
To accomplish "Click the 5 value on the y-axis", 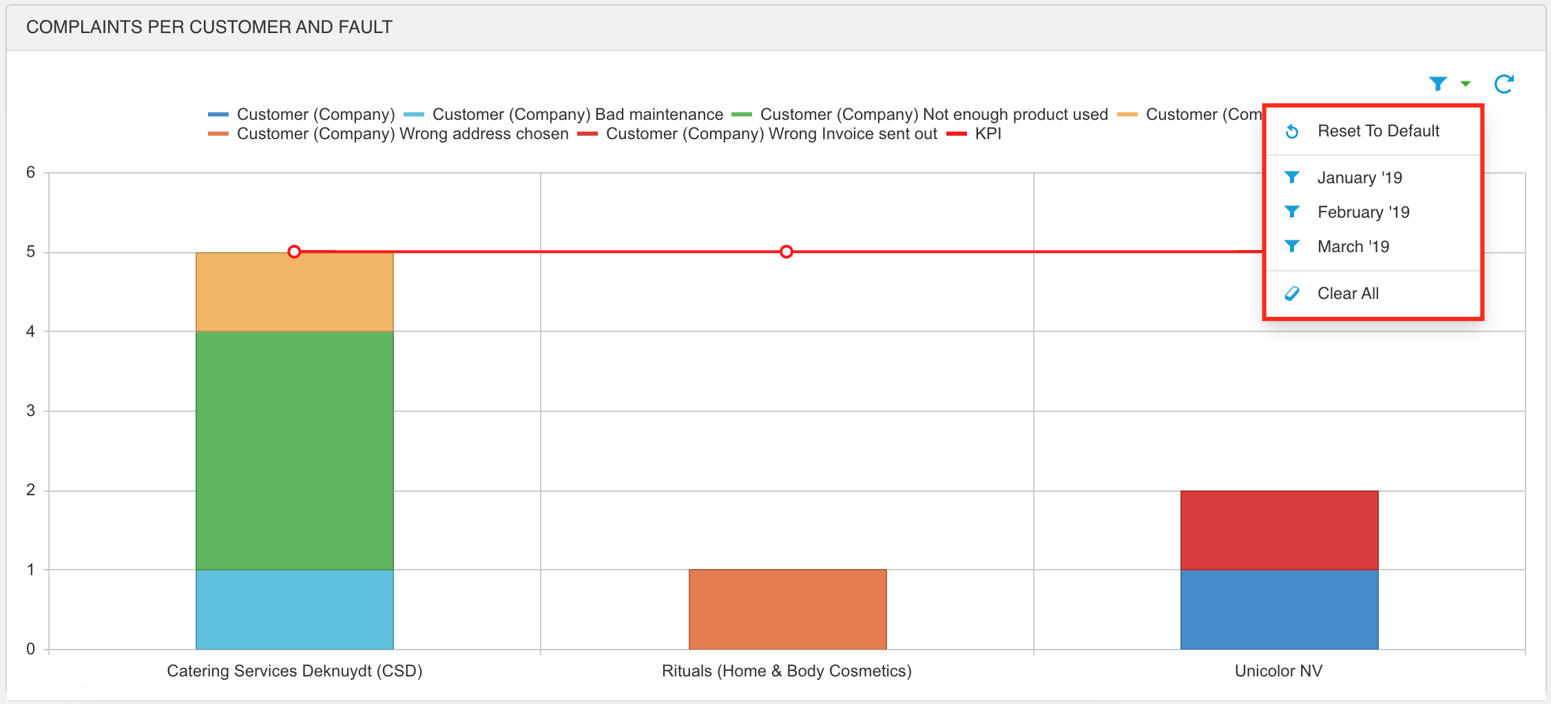I will pyautogui.click(x=30, y=252).
